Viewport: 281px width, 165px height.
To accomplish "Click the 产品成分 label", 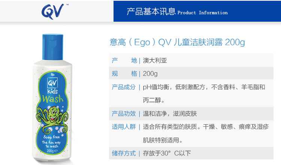I will (124, 87).
